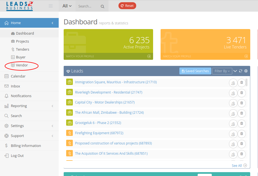Open Grootgeluk 6 - Phase 2 lead
Viewport: 258px width, 176px height.
point(98,123)
